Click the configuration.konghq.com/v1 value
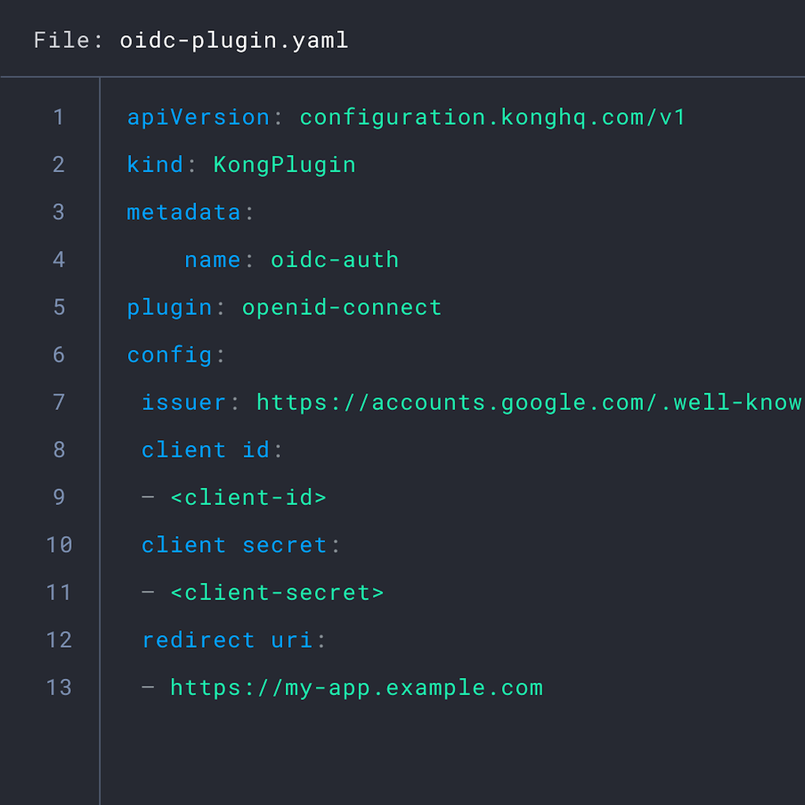 coord(492,117)
